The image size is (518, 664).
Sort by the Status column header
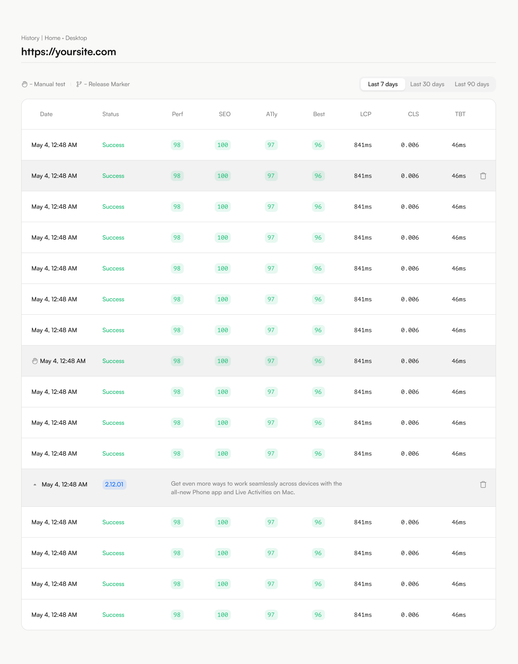click(111, 114)
